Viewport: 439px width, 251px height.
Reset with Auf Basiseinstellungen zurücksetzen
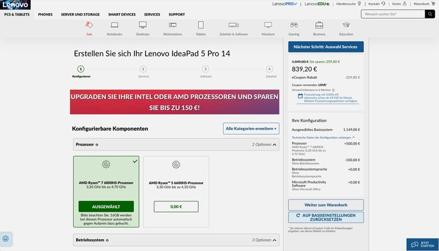(326, 218)
